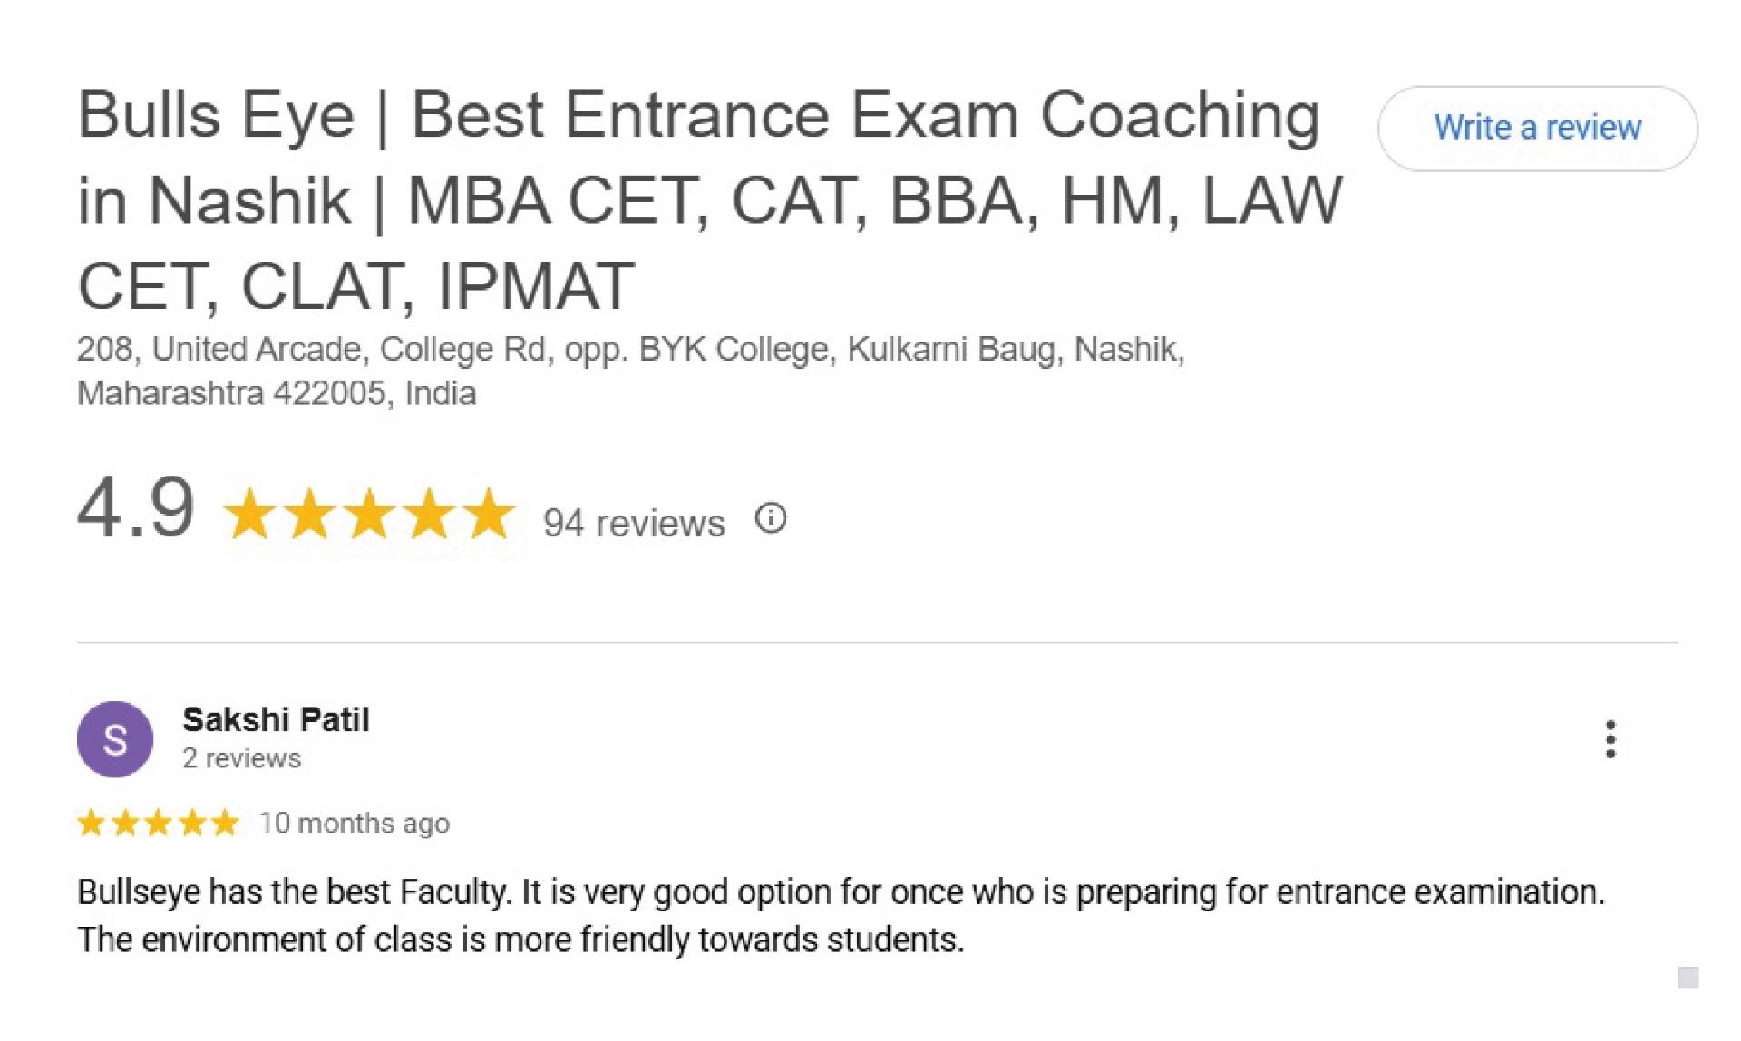Click the 10 months ago timestamp
Image resolution: width=1741 pixels, height=1041 pixels.
coord(355,824)
